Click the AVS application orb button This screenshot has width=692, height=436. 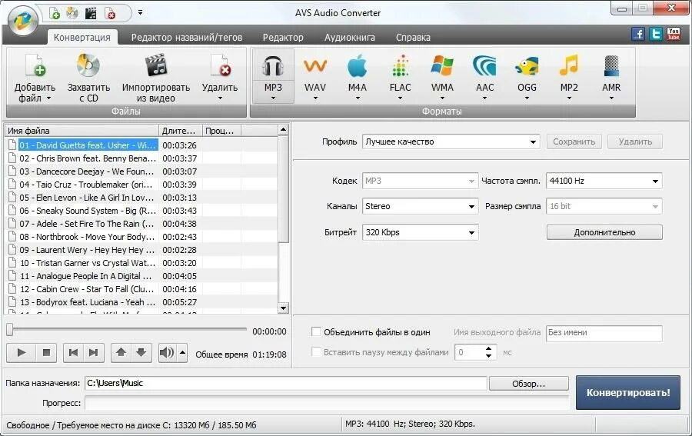[x=22, y=21]
